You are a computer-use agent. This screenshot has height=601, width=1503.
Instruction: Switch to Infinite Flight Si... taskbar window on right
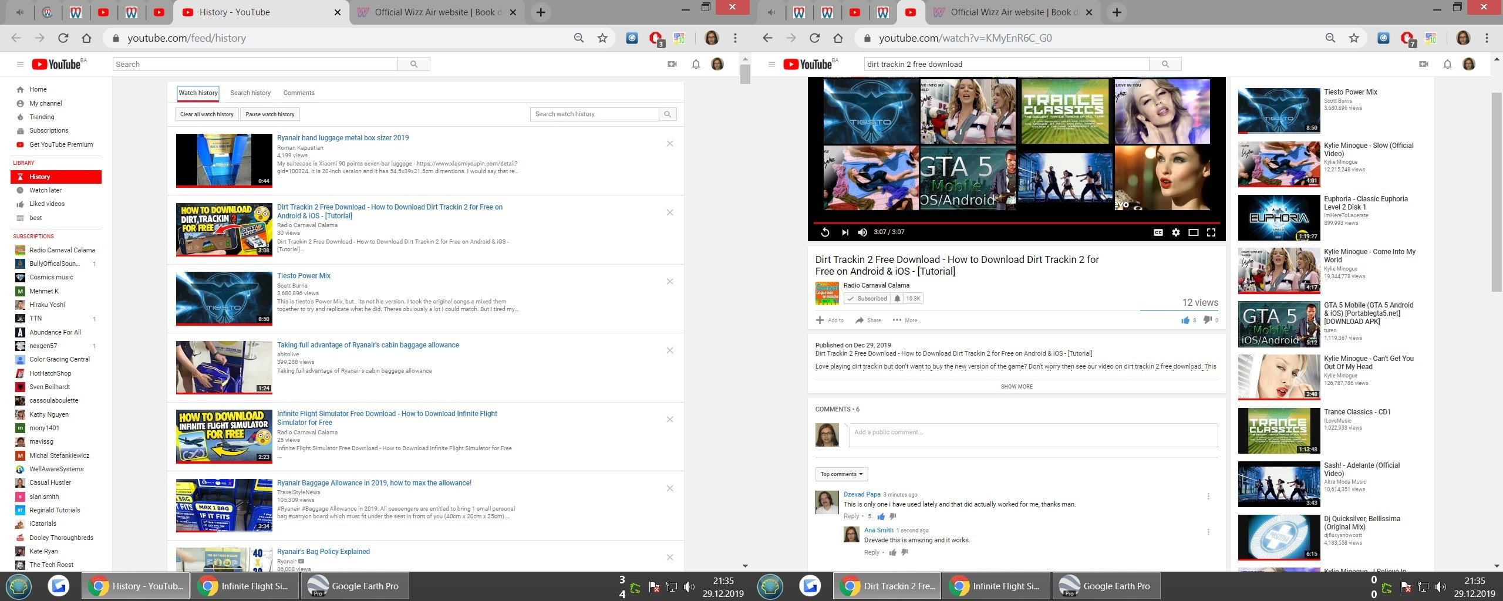point(996,586)
